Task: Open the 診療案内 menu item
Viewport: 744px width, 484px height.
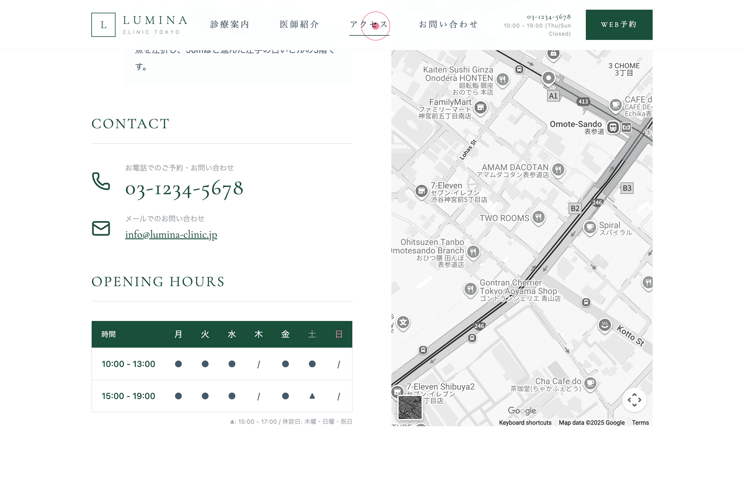Action: click(x=230, y=25)
